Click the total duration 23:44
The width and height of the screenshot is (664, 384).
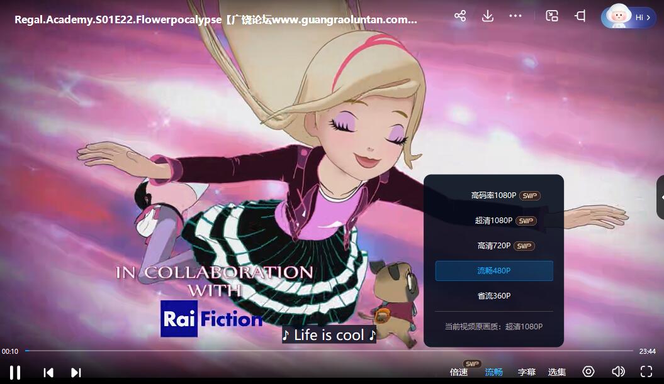[648, 351]
